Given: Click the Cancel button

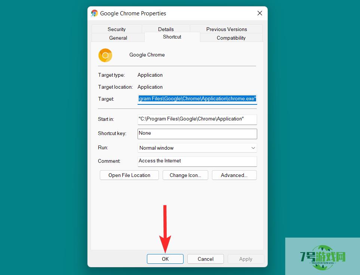Looking at the screenshot, I should coord(206,259).
